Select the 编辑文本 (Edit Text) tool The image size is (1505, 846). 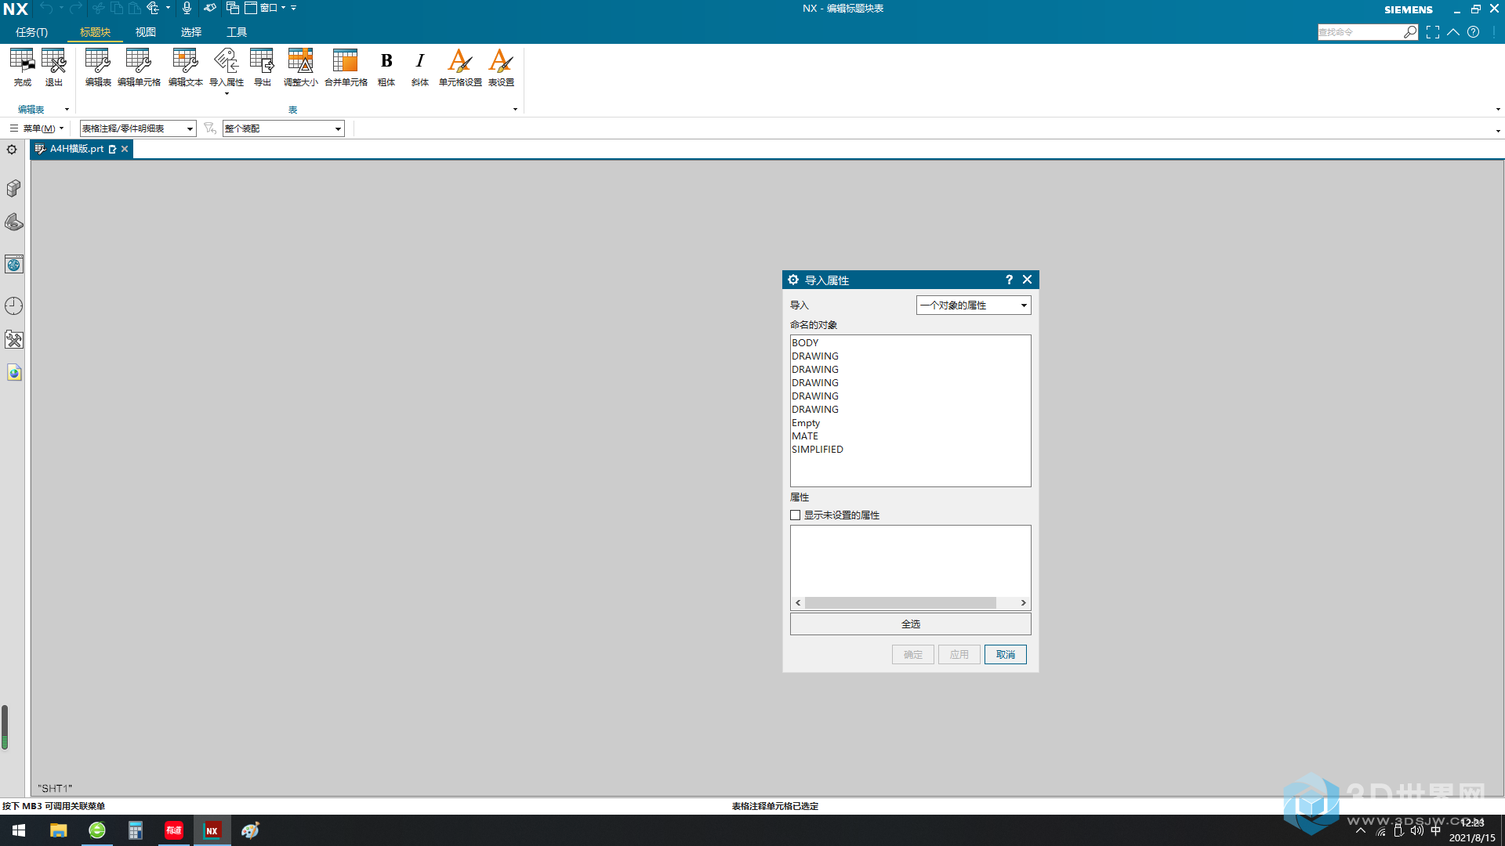tap(185, 67)
